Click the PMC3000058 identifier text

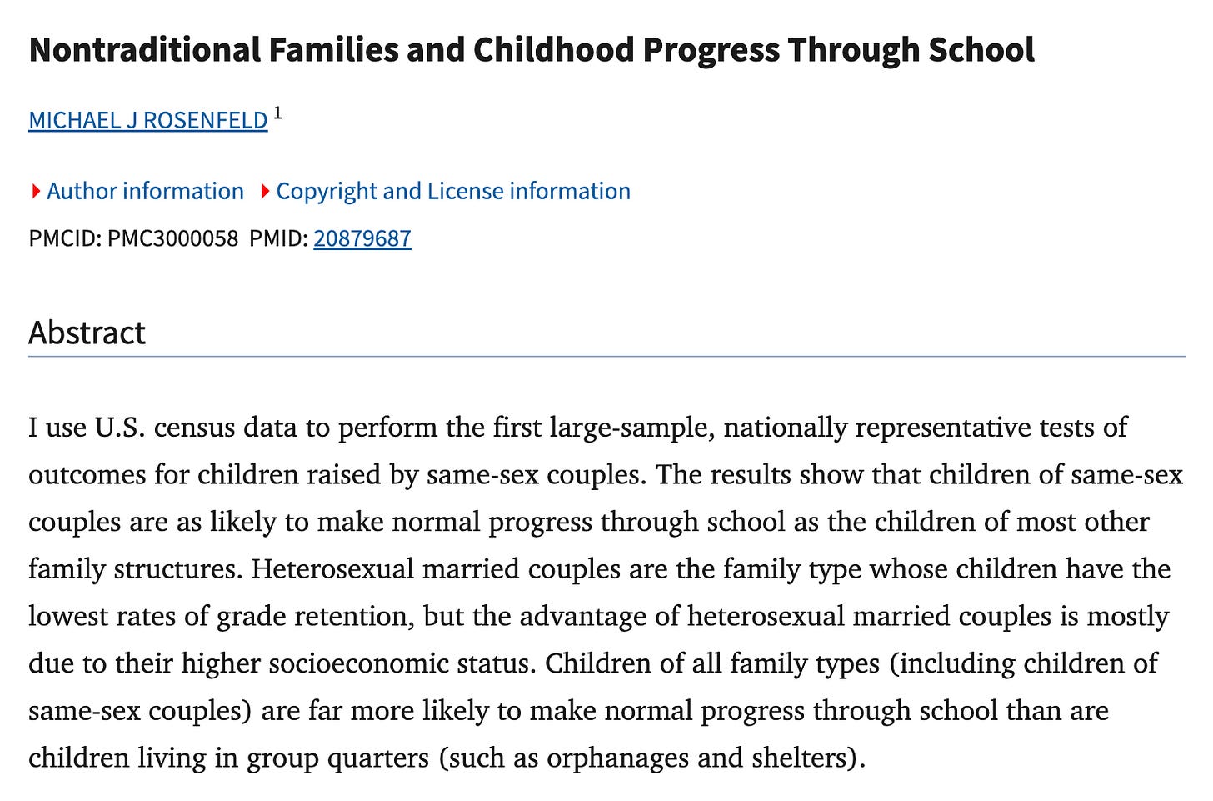(x=172, y=239)
